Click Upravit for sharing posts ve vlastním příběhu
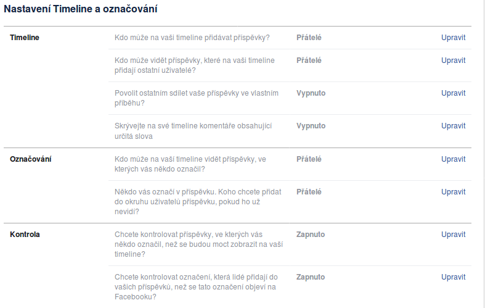This screenshot has height=308, width=485. click(x=453, y=93)
